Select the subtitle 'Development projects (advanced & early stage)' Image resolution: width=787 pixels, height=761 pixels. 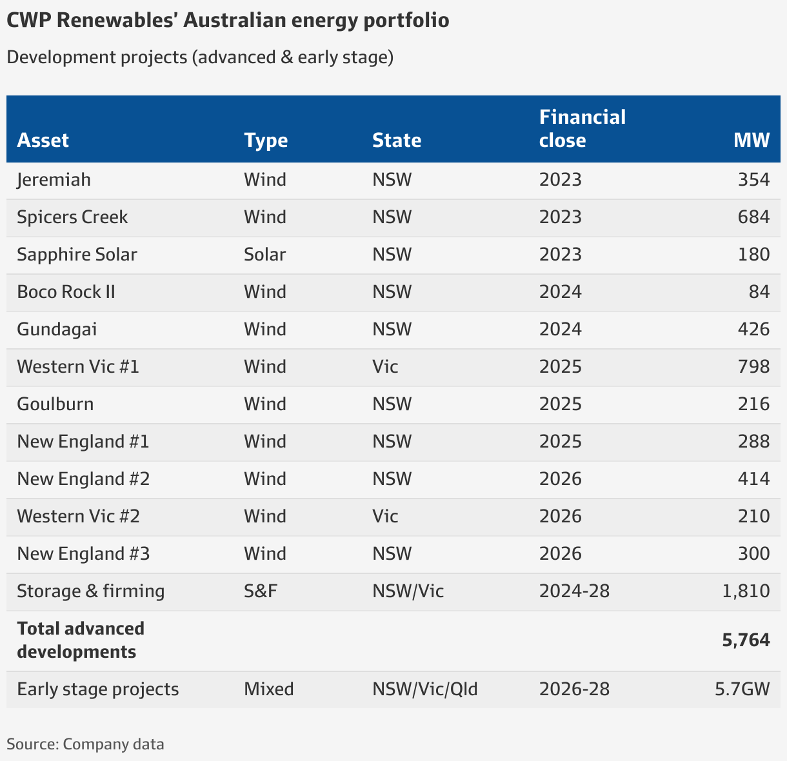click(200, 57)
